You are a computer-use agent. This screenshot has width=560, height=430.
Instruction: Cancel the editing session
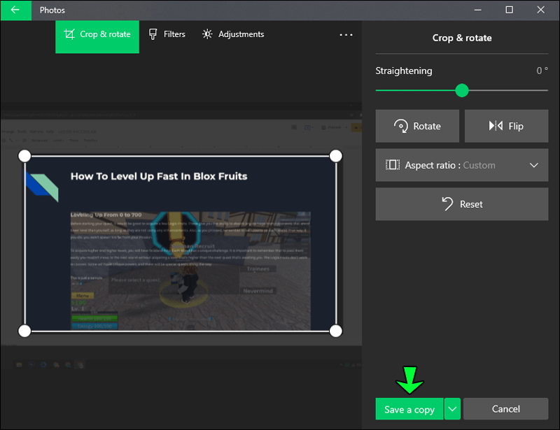click(x=505, y=409)
